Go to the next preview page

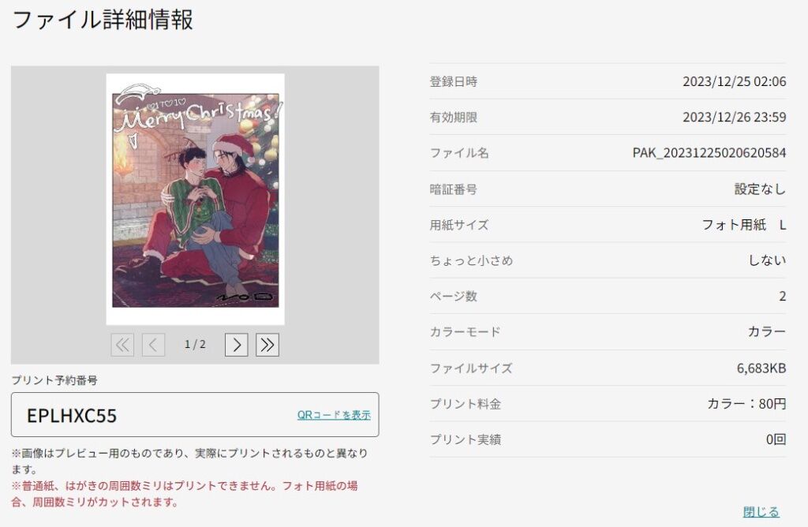coord(237,345)
